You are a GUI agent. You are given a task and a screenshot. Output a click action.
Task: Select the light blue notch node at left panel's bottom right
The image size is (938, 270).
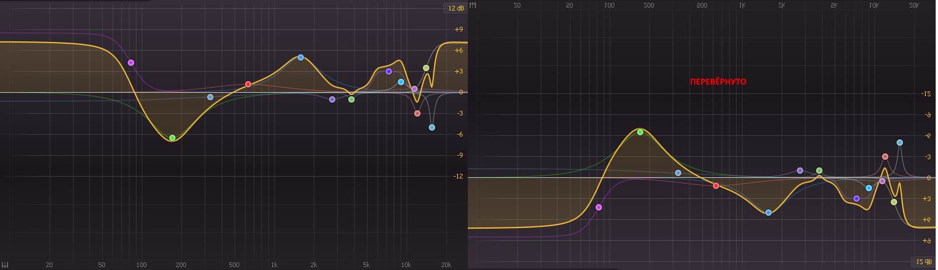[432, 128]
